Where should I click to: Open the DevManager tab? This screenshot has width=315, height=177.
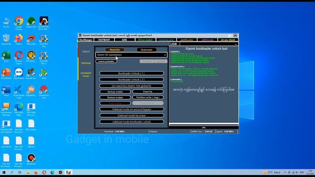pos(86,40)
